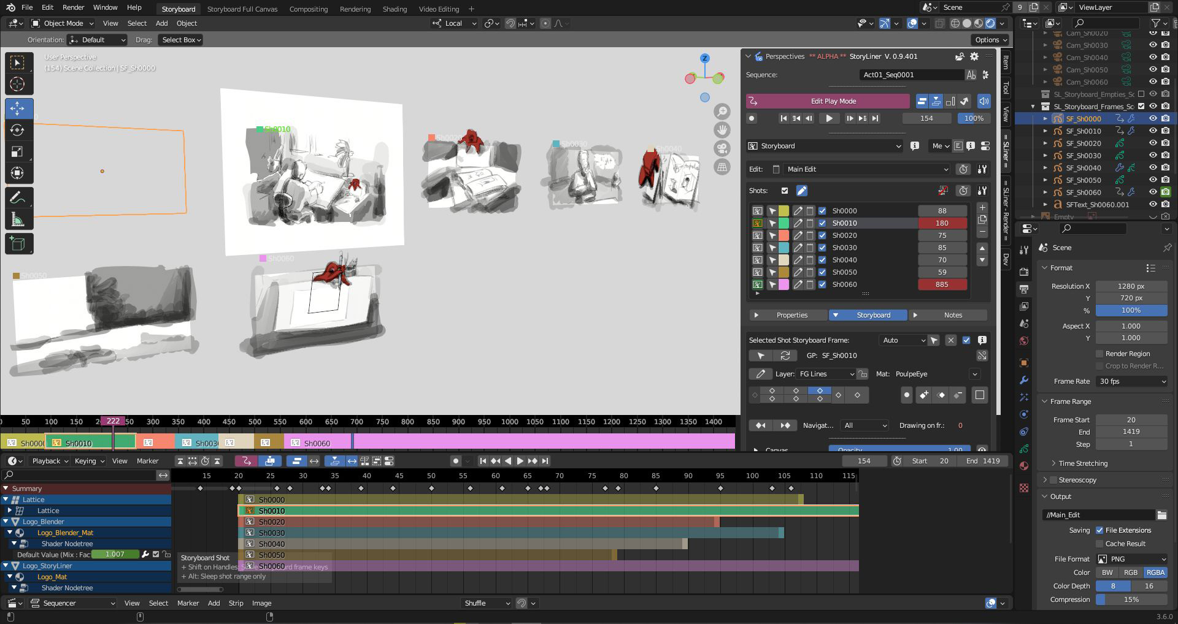Viewport: 1178px width, 624px height.
Task: Enable the Cache Result checkbox
Action: [x=1099, y=544]
